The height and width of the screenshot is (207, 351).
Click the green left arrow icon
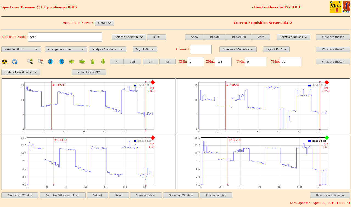pos(72,62)
